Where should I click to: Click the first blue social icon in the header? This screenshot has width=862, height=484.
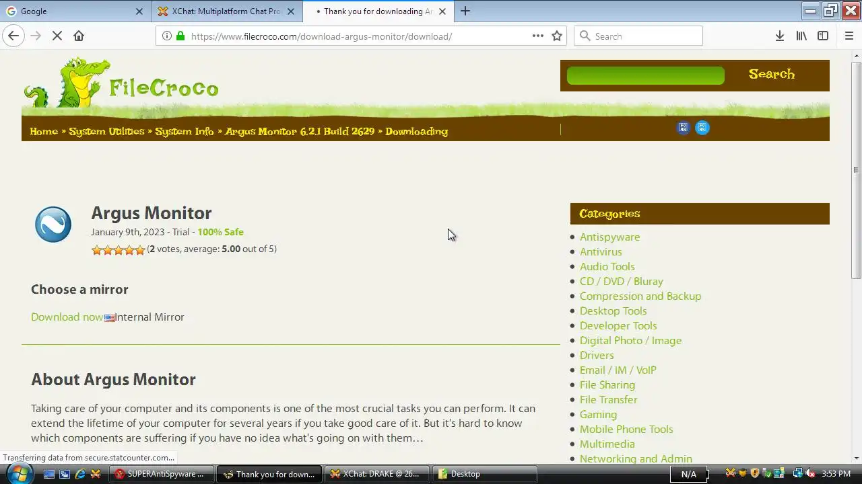tap(684, 128)
